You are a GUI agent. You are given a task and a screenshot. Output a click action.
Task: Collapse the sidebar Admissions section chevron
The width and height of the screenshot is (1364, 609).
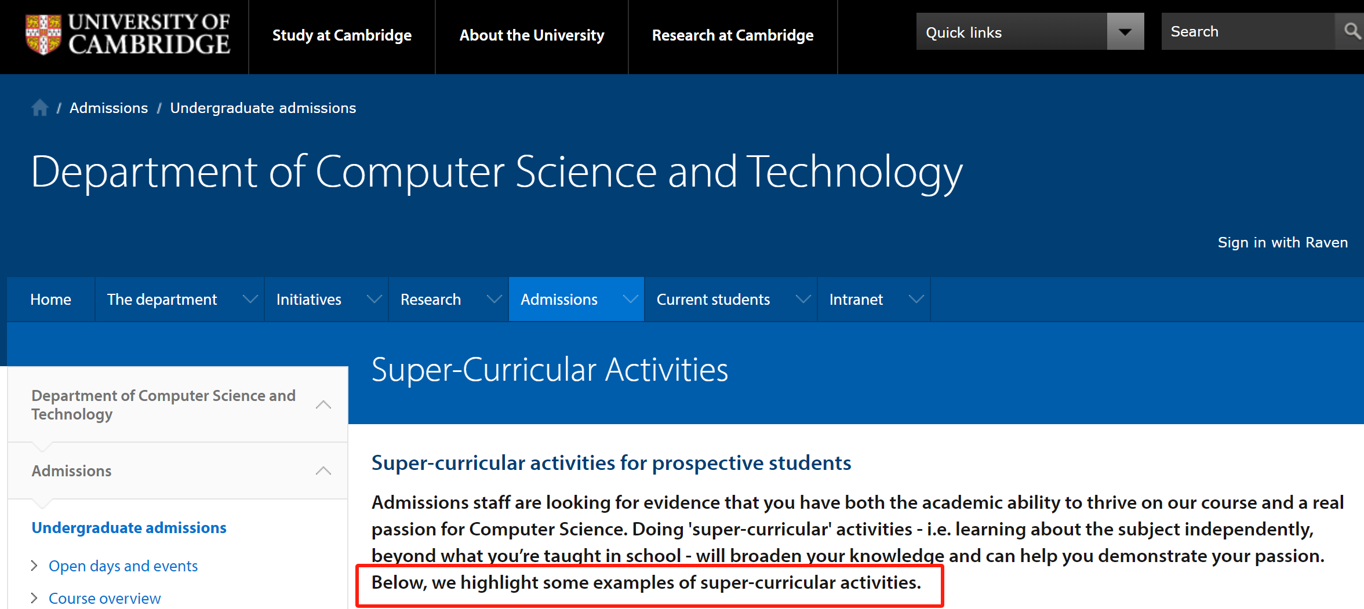(x=323, y=471)
